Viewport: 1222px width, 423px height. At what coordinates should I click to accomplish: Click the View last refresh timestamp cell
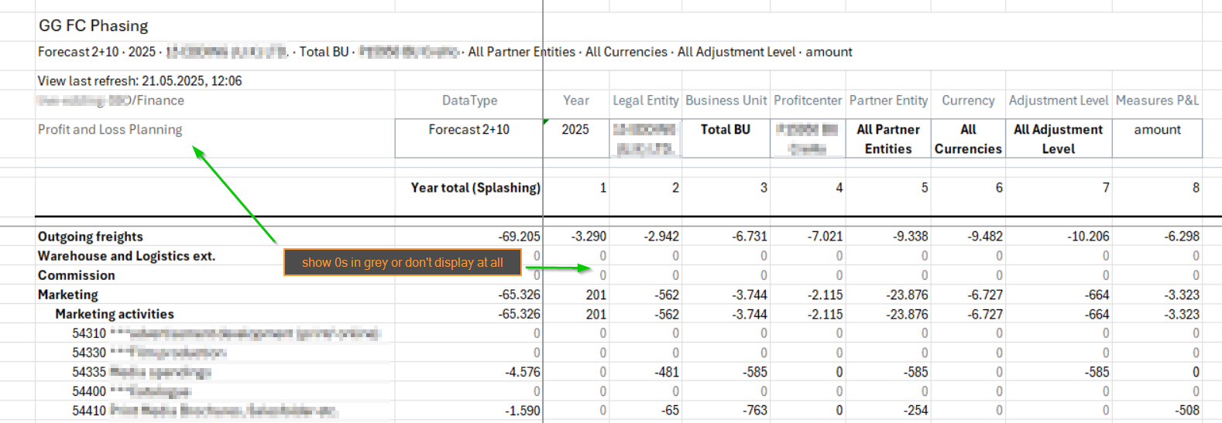139,80
